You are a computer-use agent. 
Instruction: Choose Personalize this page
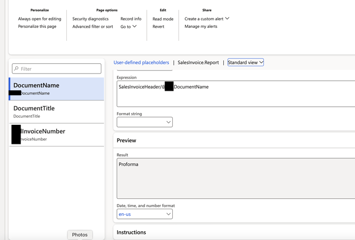pos(37,27)
